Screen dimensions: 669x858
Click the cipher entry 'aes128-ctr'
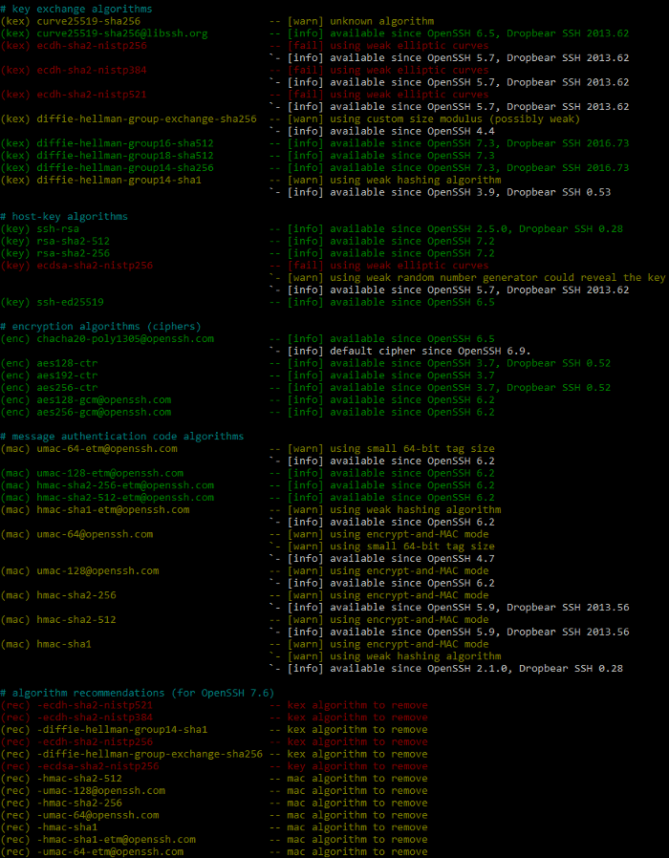(x=67, y=363)
